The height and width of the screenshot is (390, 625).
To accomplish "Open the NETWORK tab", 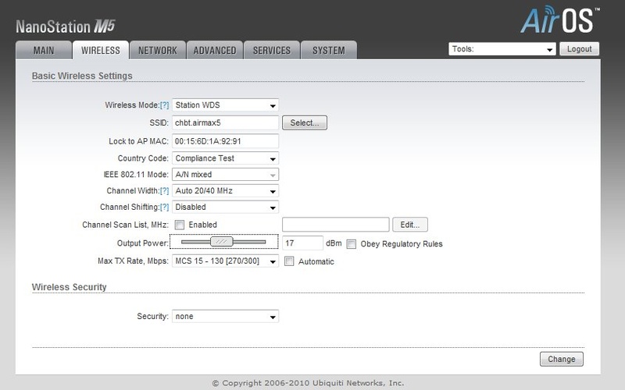I will click(158, 50).
